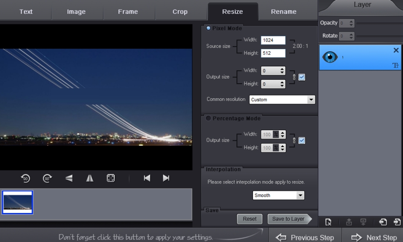Rotate image 90 degrees counterclockwise
The width and height of the screenshot is (403, 242).
25,178
